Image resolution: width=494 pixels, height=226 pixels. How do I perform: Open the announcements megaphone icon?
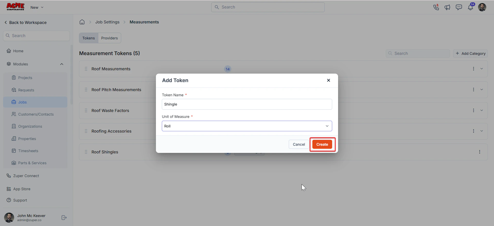pyautogui.click(x=447, y=7)
